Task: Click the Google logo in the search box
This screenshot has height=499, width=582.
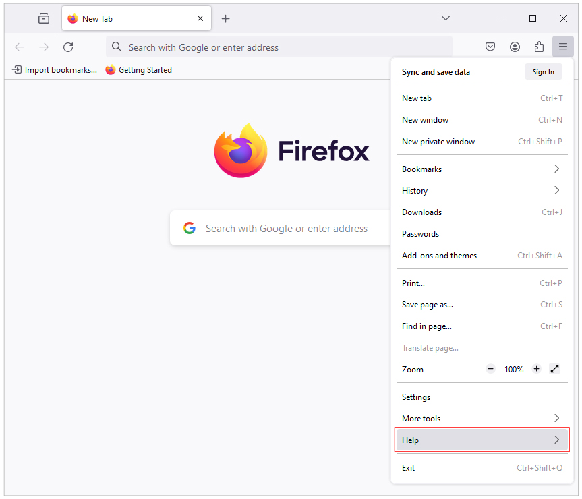Action: pyautogui.click(x=190, y=228)
